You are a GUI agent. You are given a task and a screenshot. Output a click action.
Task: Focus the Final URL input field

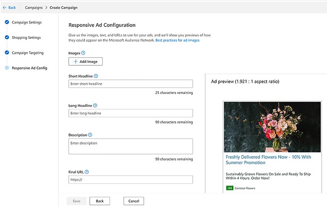click(131, 180)
